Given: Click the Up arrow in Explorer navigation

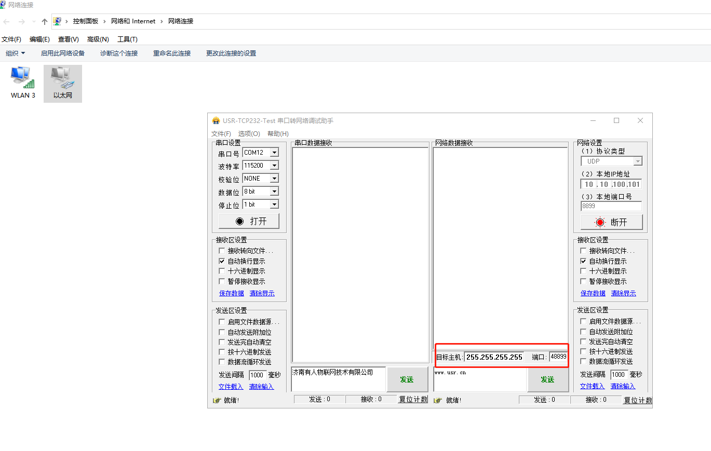Looking at the screenshot, I should tap(45, 21).
